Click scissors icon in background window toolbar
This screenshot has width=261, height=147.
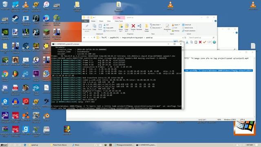click(187, 42)
